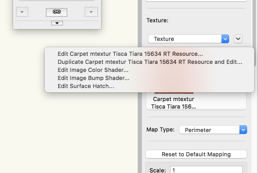Pick Edit Surface Hatch menu entry
Screen dimensions: 258x173
86,86
